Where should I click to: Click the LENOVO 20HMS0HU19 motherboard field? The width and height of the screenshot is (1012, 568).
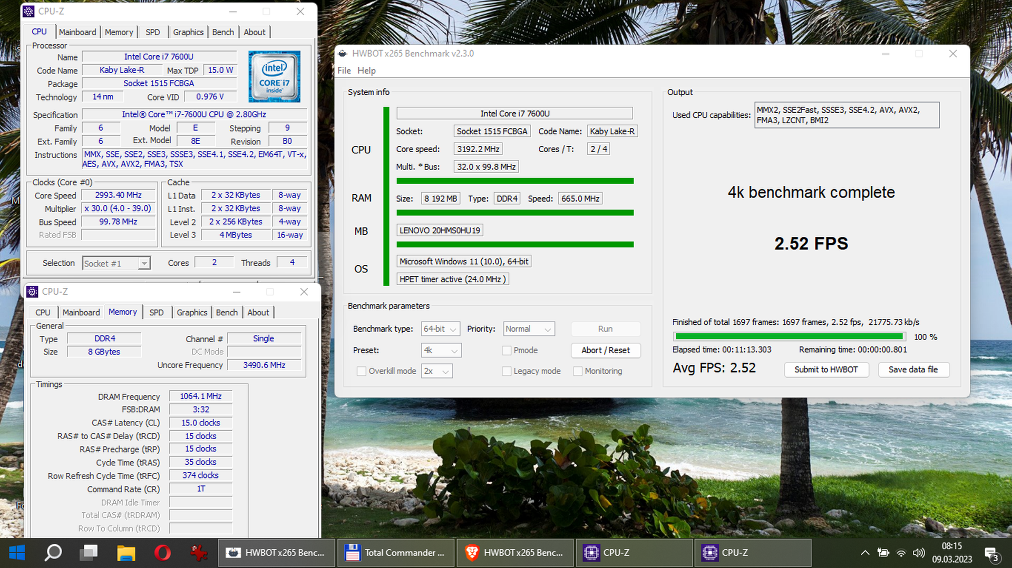tap(440, 231)
